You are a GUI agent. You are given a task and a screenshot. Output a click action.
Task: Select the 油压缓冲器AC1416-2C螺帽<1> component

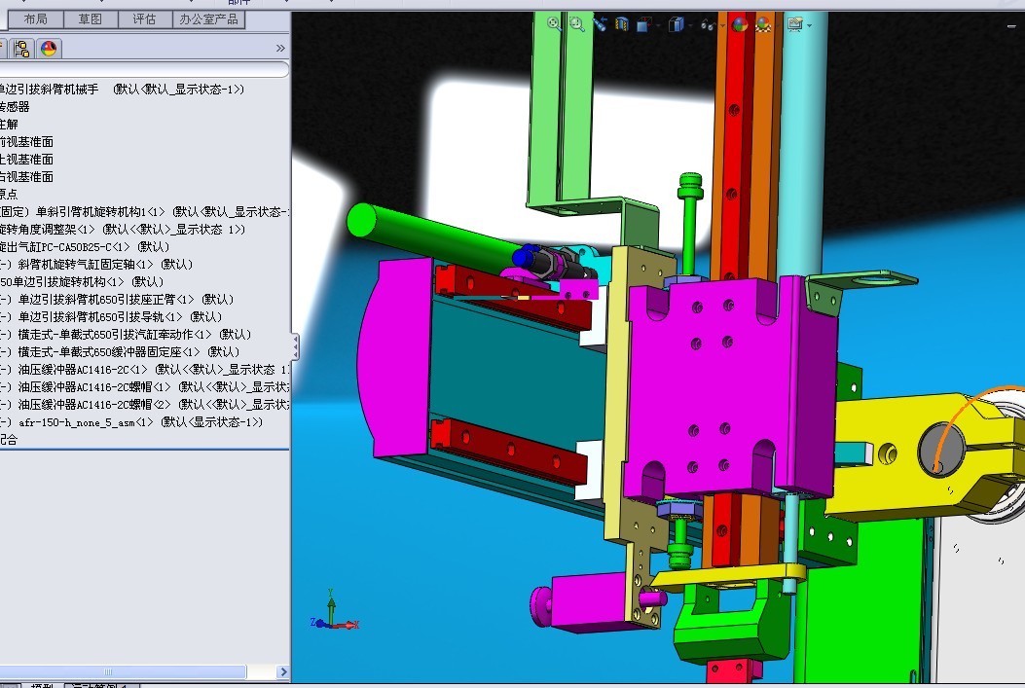click(x=144, y=387)
